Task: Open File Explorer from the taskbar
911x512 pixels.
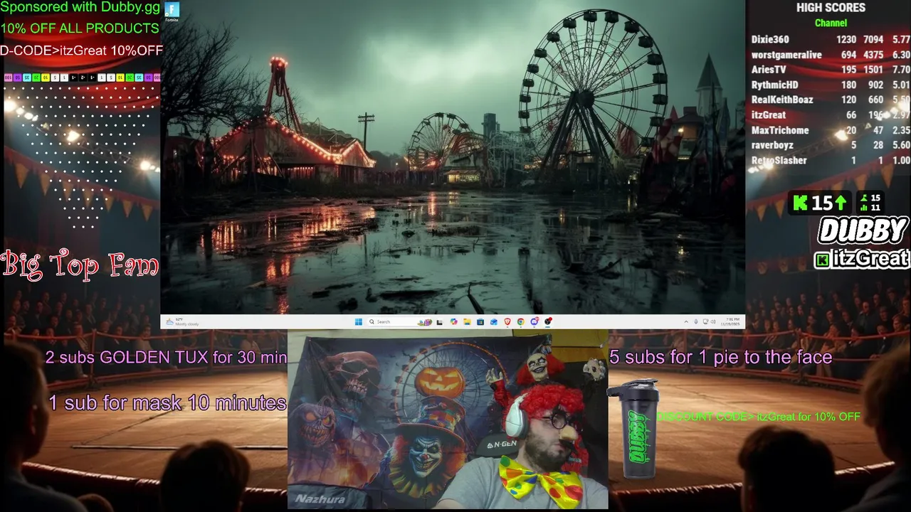Action: click(467, 321)
